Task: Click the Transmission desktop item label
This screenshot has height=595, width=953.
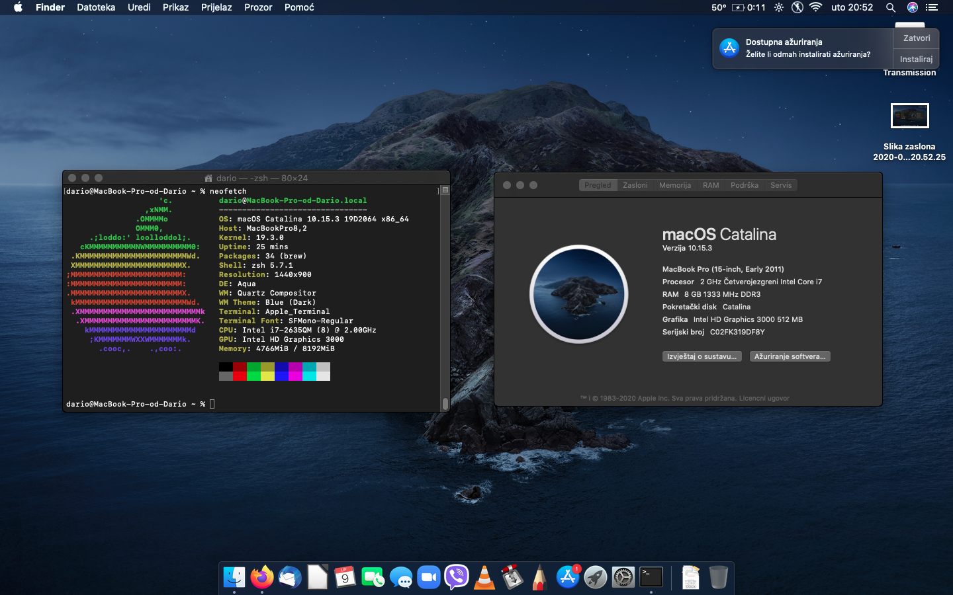Action: tap(909, 73)
